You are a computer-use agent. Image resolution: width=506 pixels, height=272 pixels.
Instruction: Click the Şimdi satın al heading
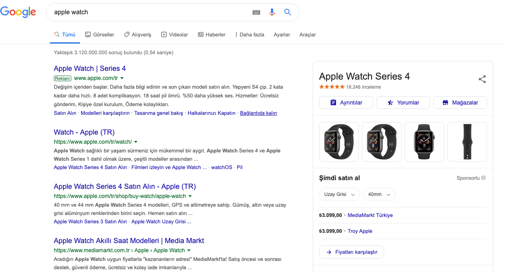(339, 178)
